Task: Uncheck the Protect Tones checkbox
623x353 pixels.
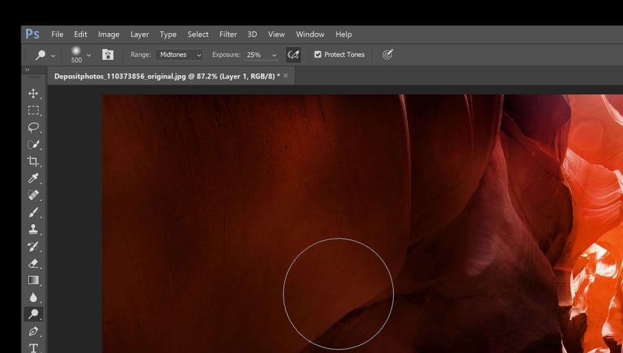Action: coord(317,54)
